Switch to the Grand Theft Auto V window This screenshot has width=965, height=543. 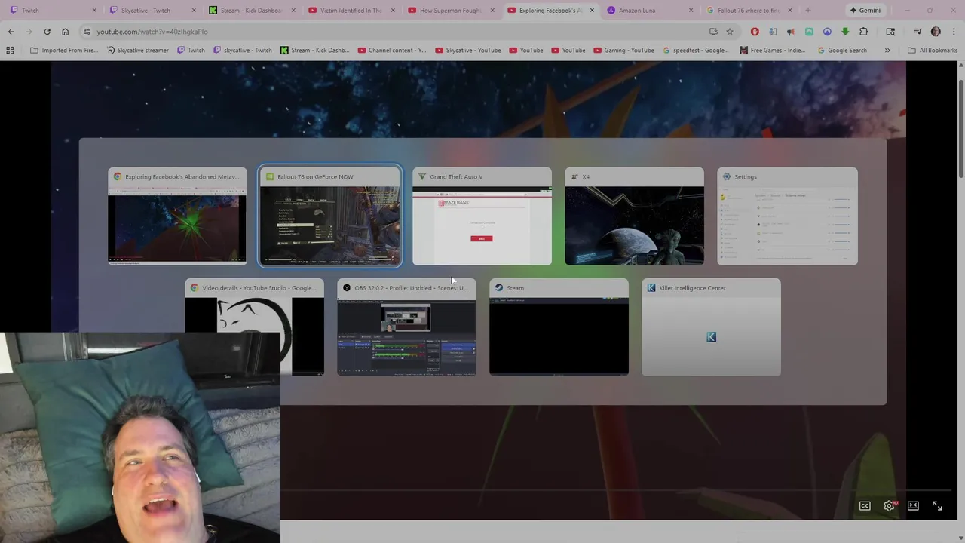click(x=482, y=216)
